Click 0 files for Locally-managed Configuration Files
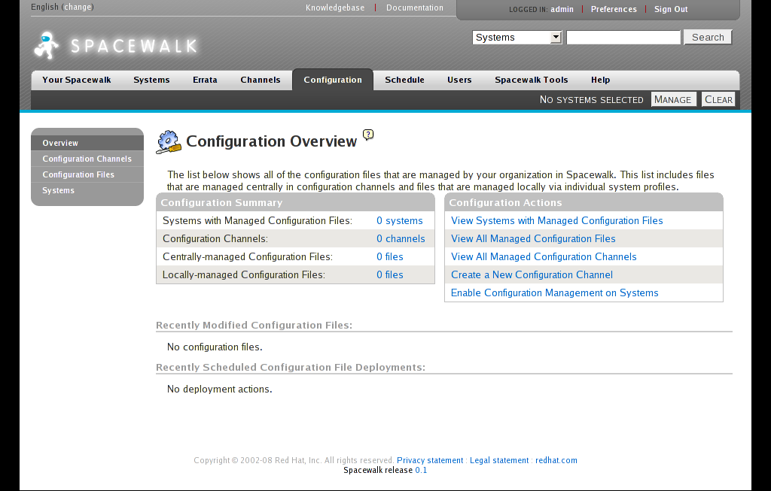The height and width of the screenshot is (491, 771). pyautogui.click(x=390, y=275)
